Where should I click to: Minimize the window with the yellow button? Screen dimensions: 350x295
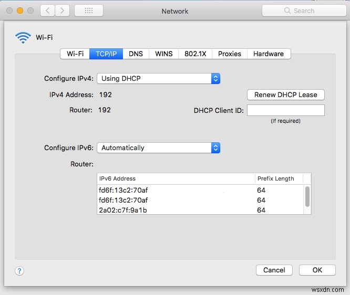pos(20,10)
